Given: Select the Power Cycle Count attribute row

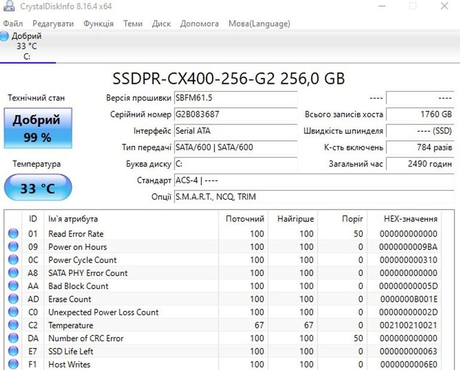Looking at the screenshot, I should [224, 260].
